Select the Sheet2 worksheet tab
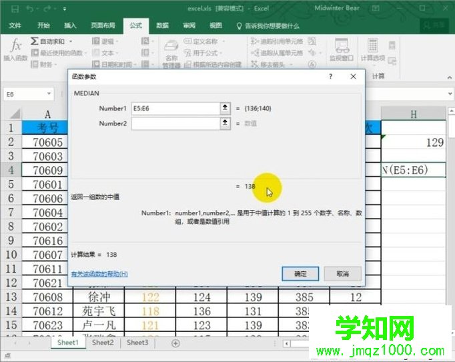Image resolution: width=455 pixels, height=362 pixels. tap(103, 343)
